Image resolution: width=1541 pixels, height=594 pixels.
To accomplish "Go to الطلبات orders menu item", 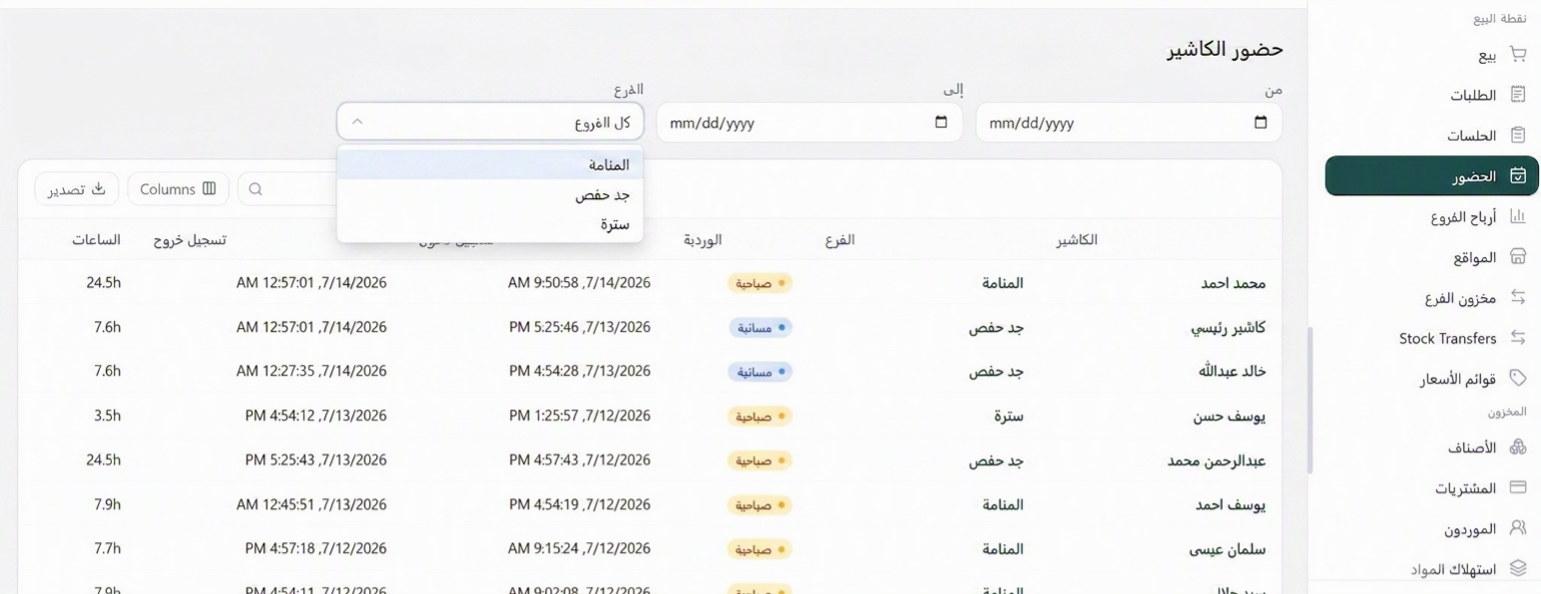I will click(x=1473, y=96).
